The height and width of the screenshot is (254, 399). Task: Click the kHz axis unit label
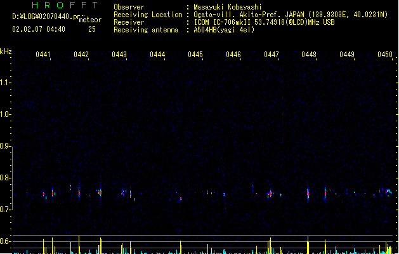6,51
